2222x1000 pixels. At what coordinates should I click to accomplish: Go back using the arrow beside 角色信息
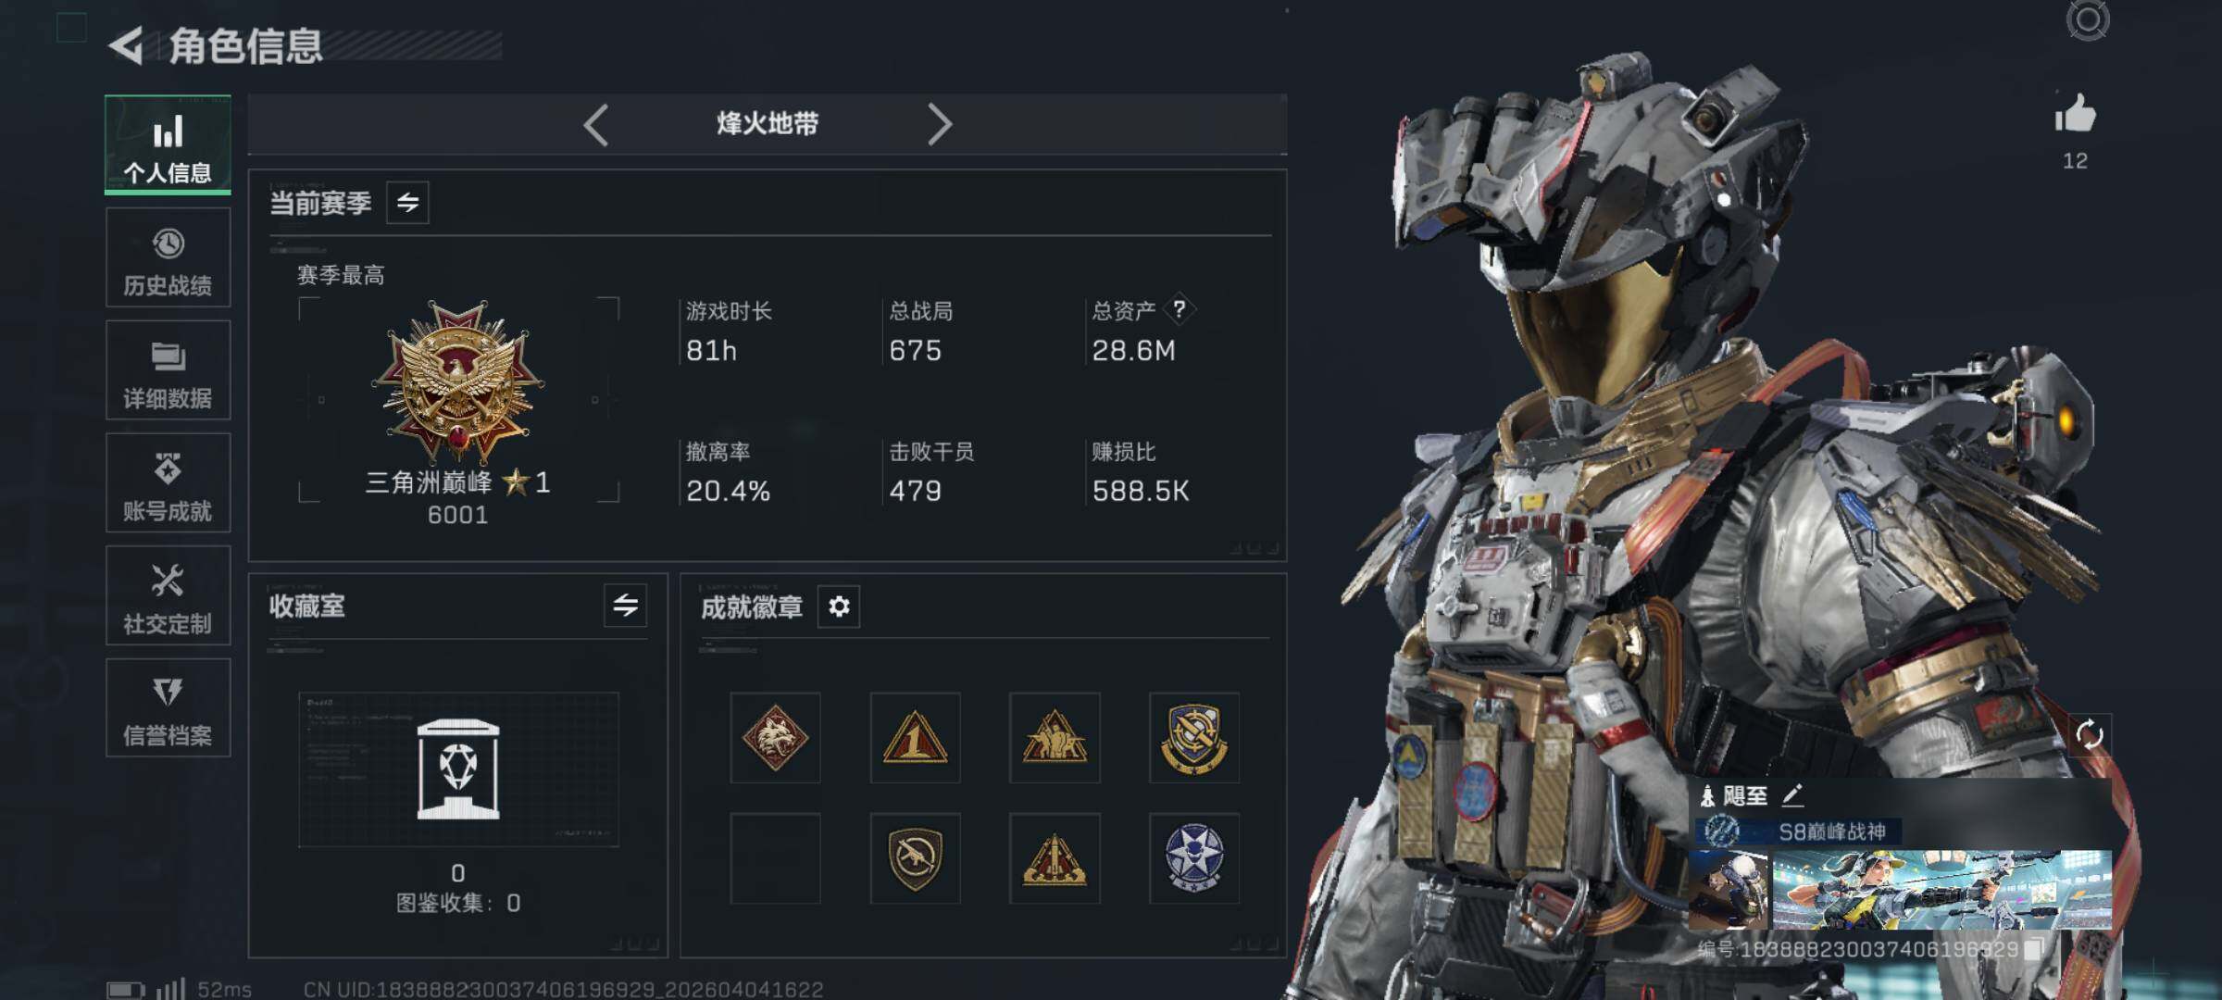[127, 45]
